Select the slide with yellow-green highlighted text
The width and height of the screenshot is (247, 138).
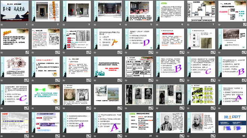(x=201, y=95)
